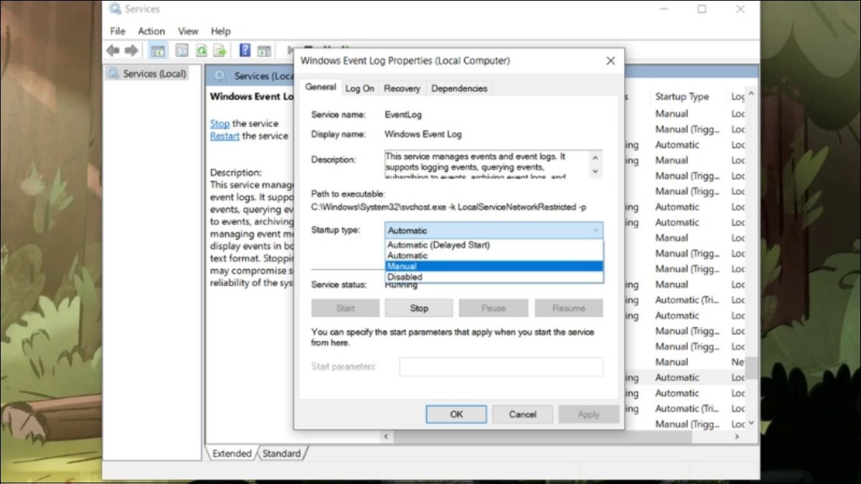Select Manual in the startup type list
This screenshot has height=484, width=861.
[494, 266]
